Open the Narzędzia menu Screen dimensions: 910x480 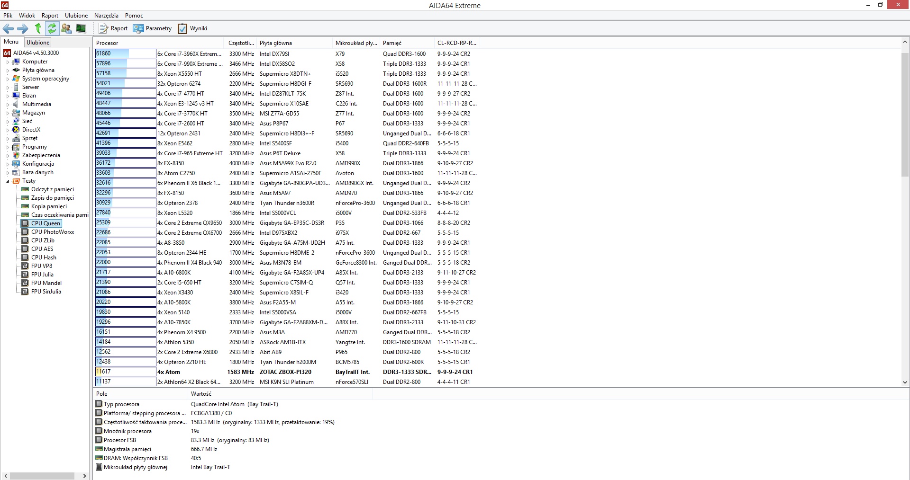click(x=106, y=16)
